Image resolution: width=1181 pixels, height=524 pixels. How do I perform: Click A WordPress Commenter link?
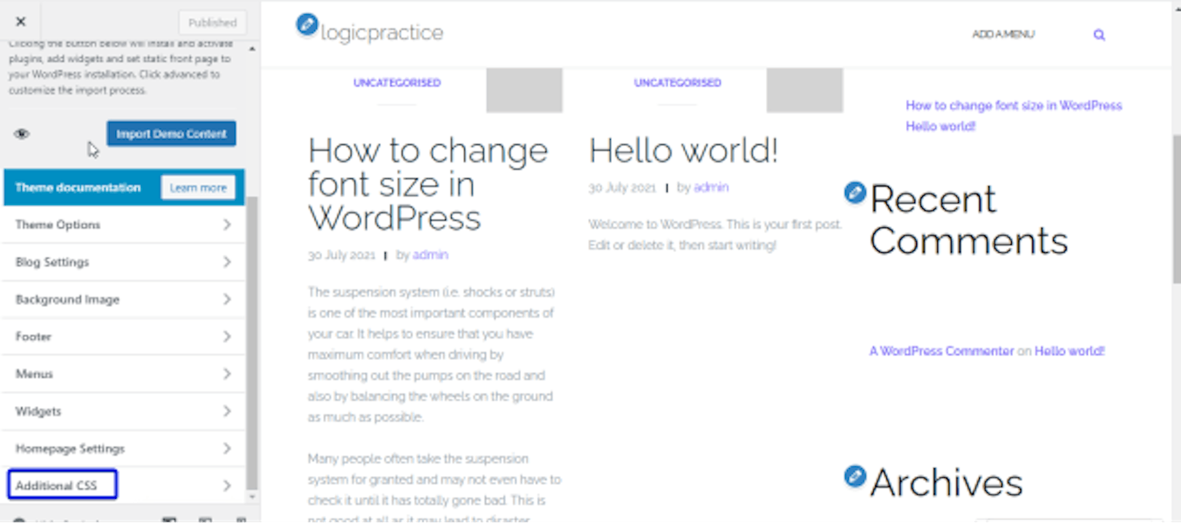pos(941,351)
